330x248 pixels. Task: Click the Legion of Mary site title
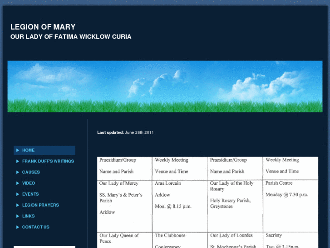click(43, 27)
